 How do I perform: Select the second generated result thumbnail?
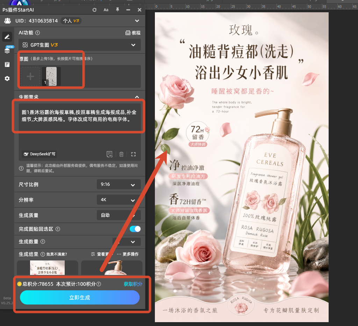coord(112,267)
